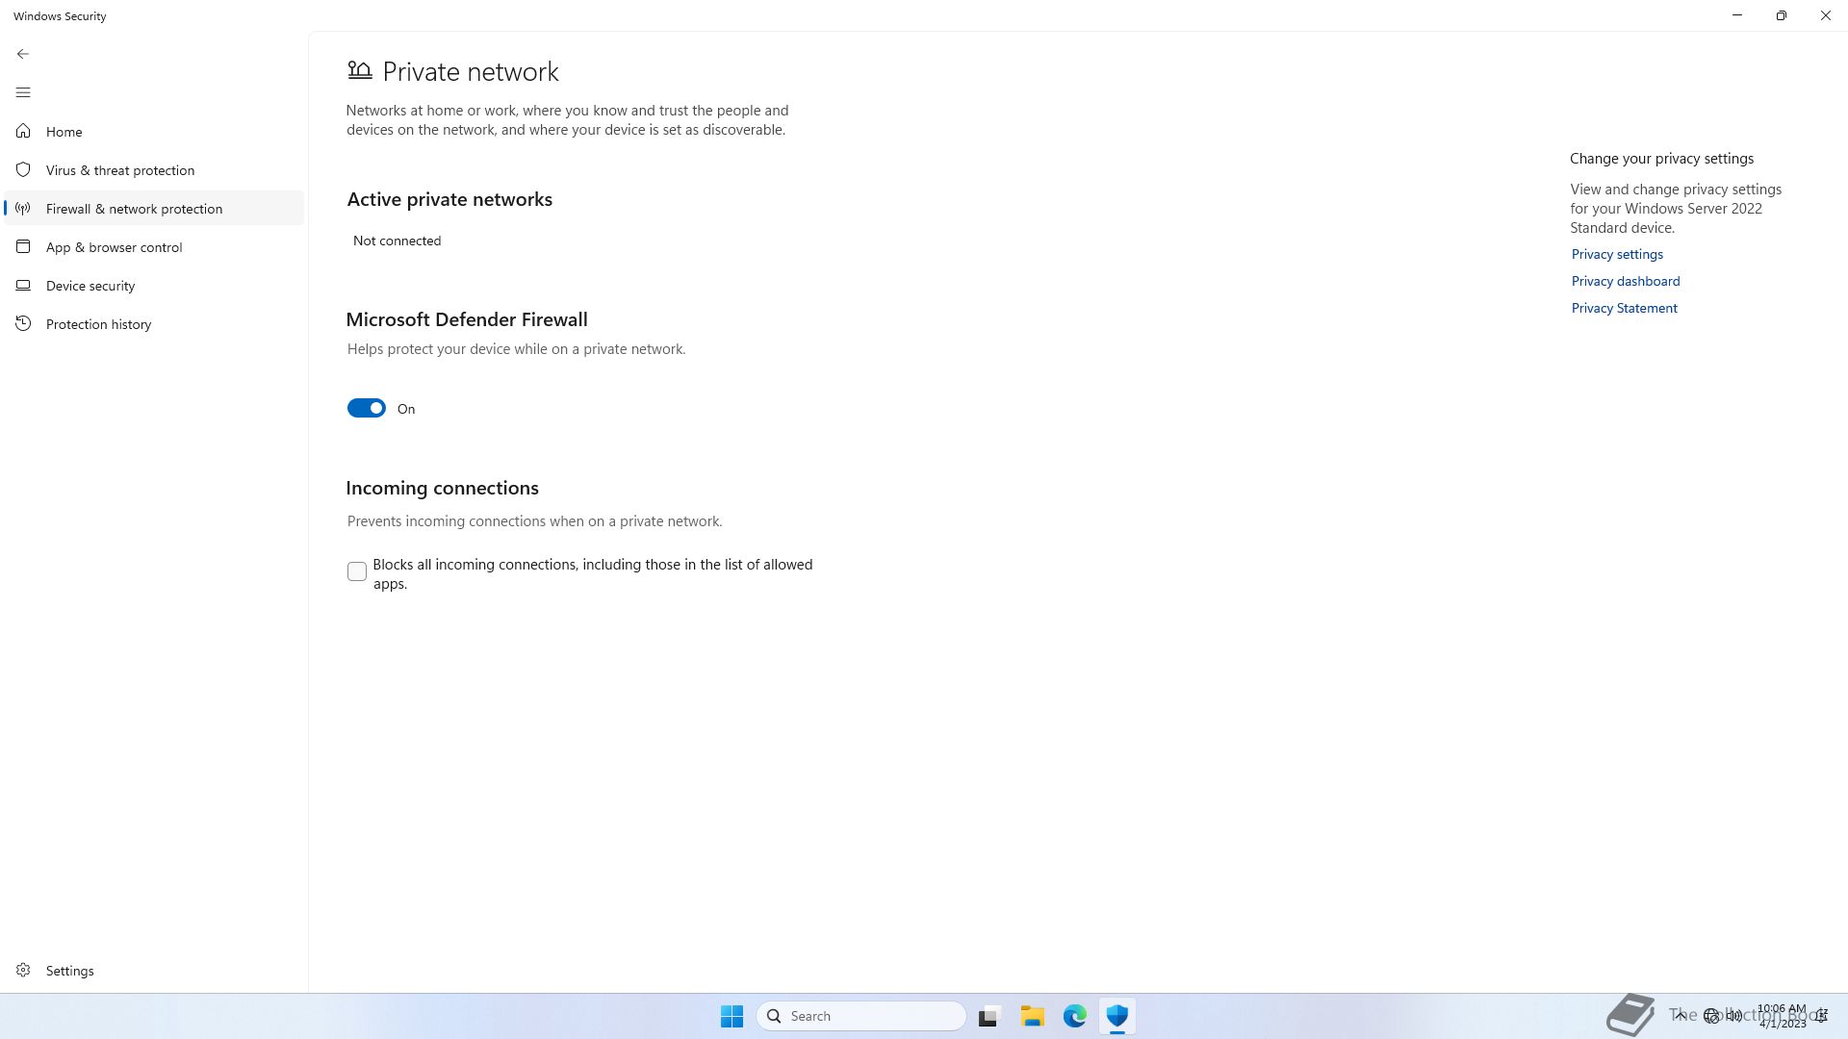Click the Private network heading icon
The height and width of the screenshot is (1039, 1848).
tap(359, 70)
